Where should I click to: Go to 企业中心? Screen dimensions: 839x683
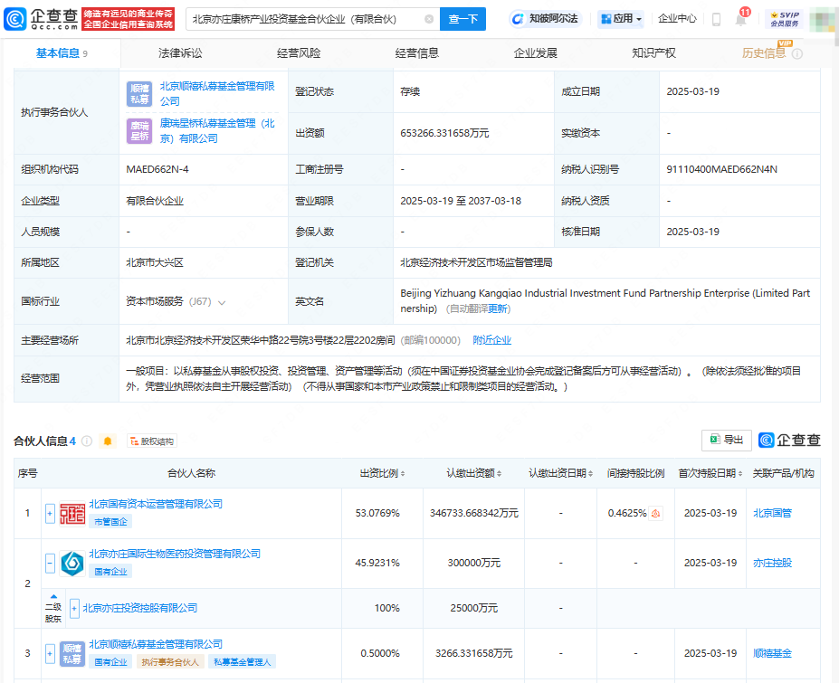click(677, 19)
